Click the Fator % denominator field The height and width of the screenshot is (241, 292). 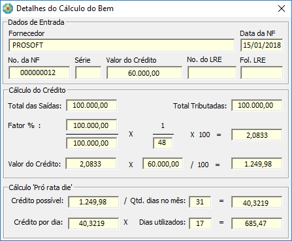coord(91,143)
